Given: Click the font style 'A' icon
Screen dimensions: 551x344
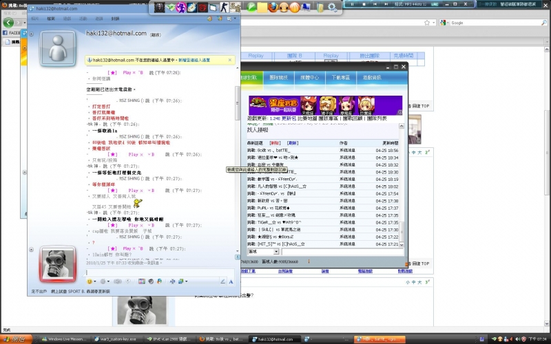Looking at the screenshot, I should (231, 281).
